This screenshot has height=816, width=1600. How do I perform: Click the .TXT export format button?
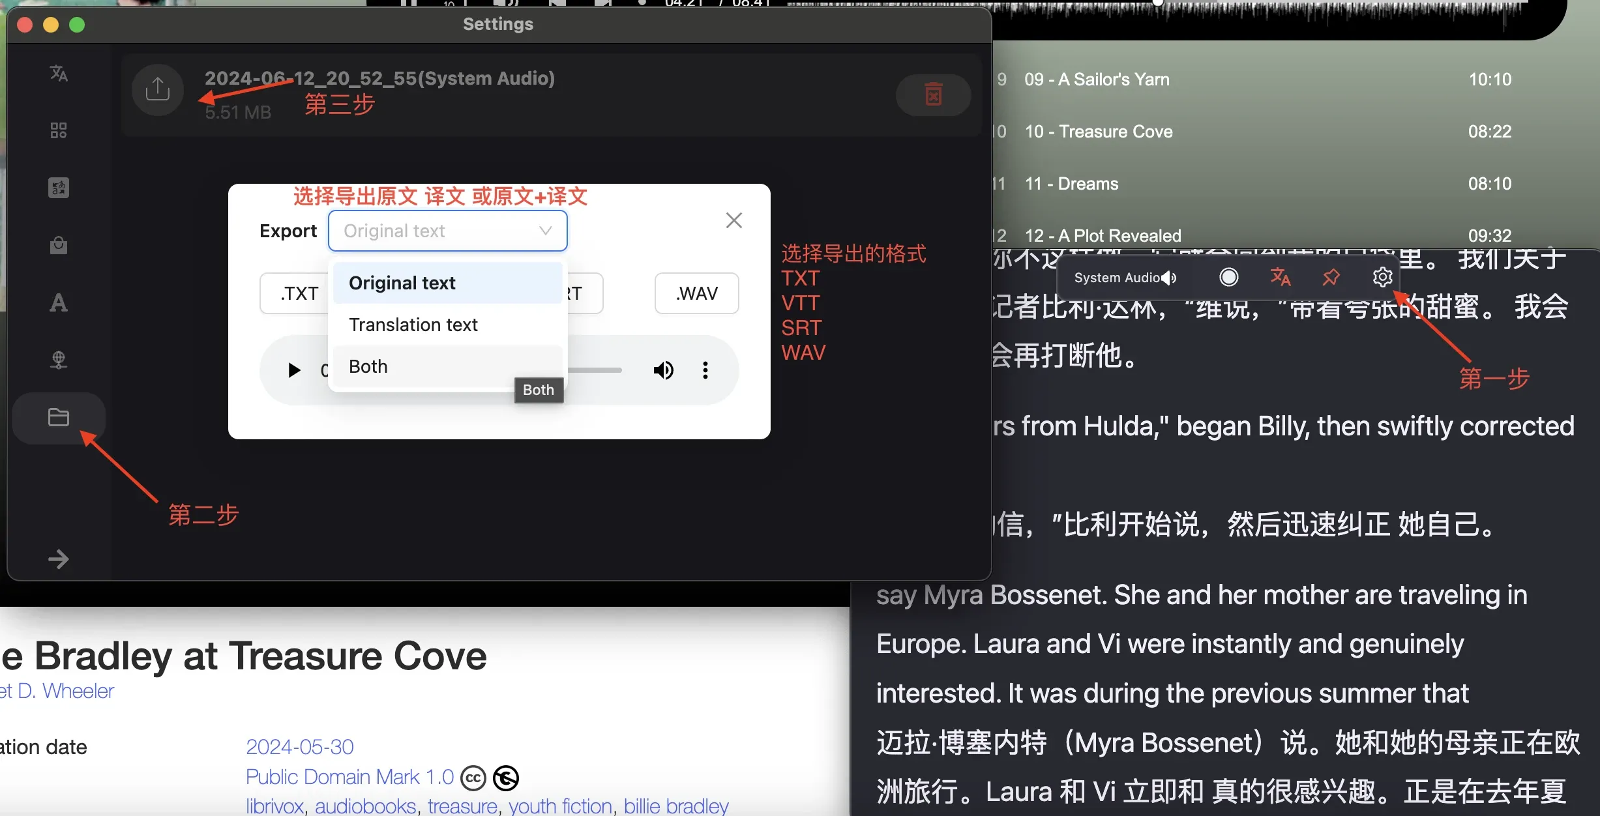pyautogui.click(x=300, y=293)
